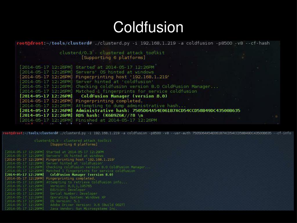The width and height of the screenshot is (297, 223).
Task: Click 'clusterd/0.3 - clustered attack toolkit' in the top terminal
Action: 112,53
